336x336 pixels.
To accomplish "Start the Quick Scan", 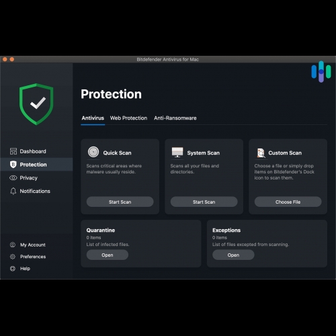I will pos(120,202).
